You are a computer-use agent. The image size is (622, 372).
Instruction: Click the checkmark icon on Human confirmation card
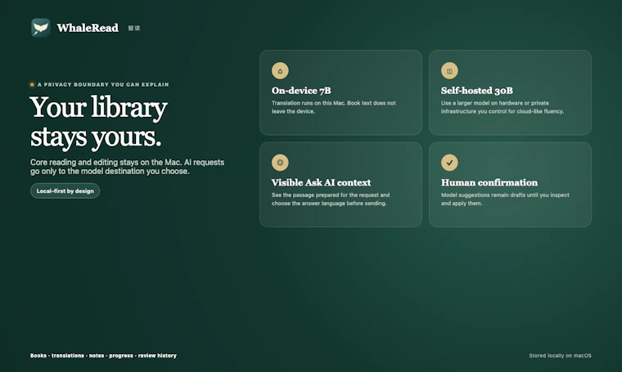click(x=449, y=163)
